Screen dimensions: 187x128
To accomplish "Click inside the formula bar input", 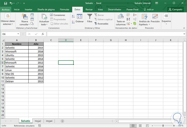I will coord(115,34).
